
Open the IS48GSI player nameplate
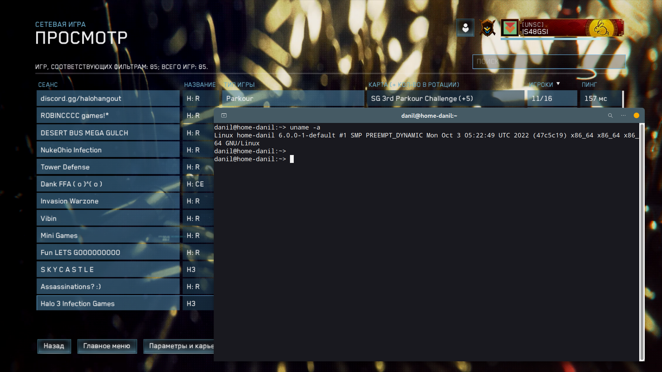[x=562, y=28]
